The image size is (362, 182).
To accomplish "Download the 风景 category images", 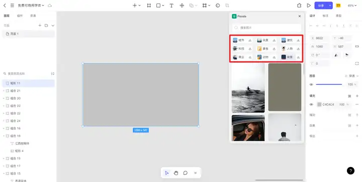I will [274, 40].
